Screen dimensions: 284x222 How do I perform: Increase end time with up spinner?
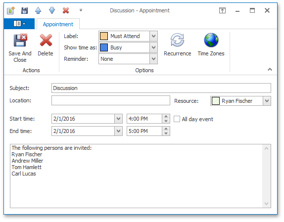[166, 129]
